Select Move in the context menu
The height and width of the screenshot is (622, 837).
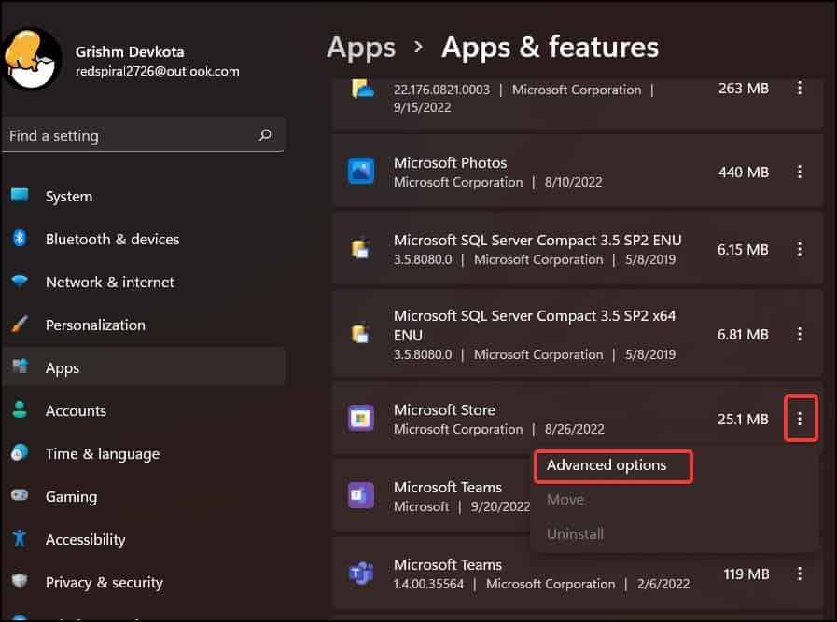coord(565,500)
